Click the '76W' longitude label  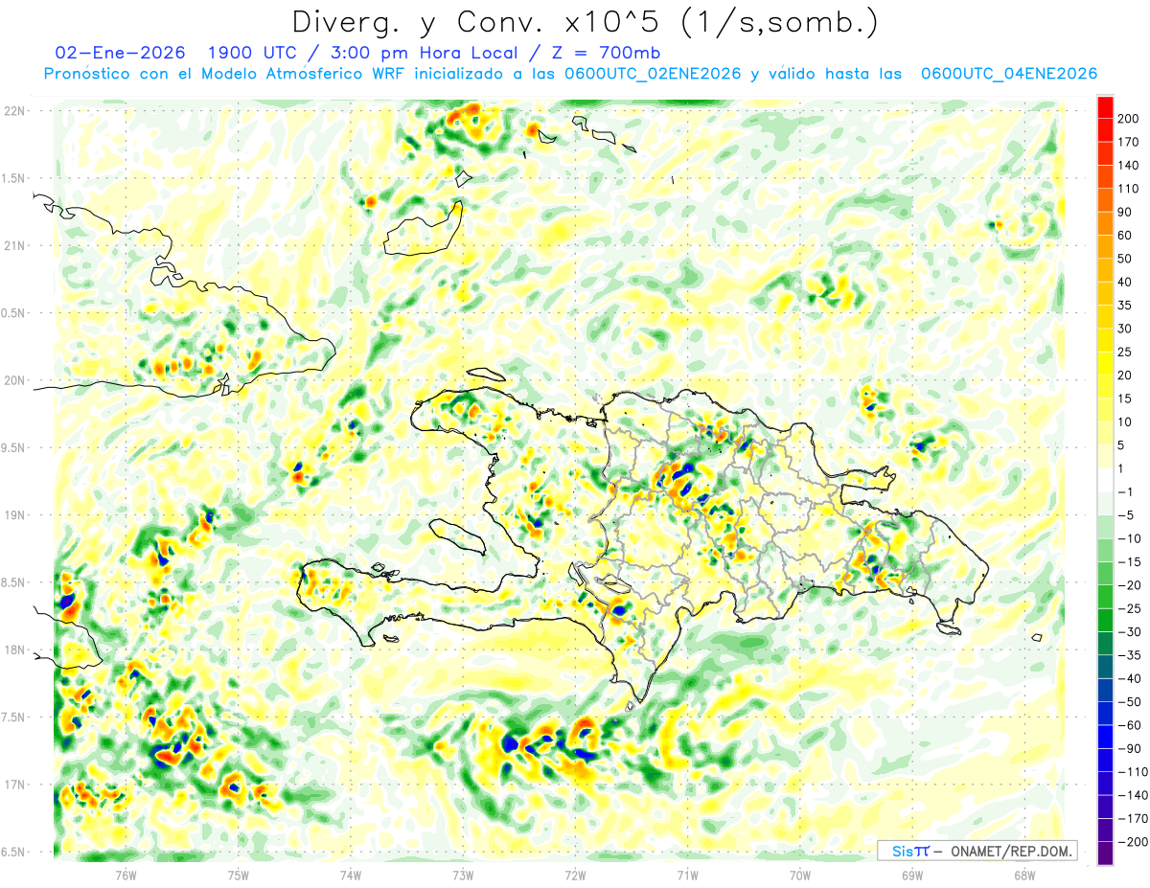126,875
